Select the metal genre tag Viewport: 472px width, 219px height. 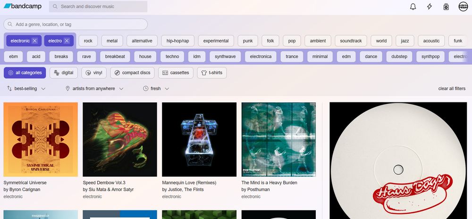112,41
